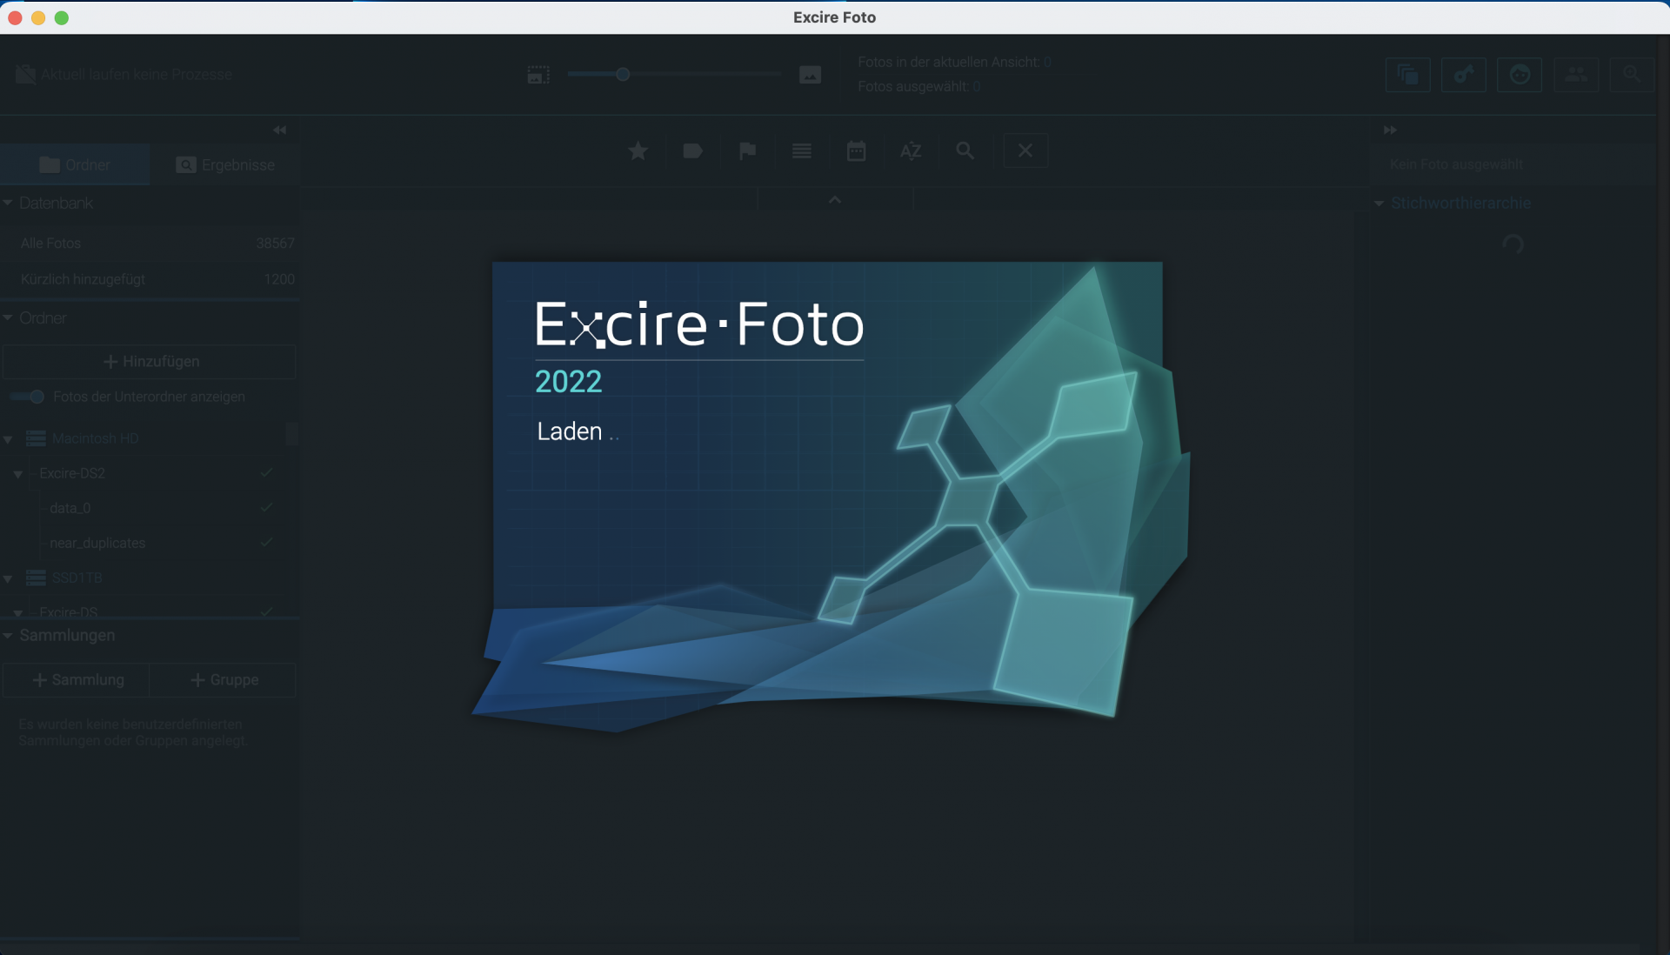Click the thumbnail size slider handle
This screenshot has width=1670, height=955.
(623, 75)
